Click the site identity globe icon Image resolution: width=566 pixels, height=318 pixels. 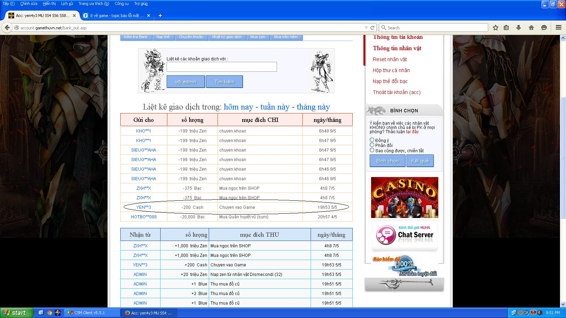(16, 28)
